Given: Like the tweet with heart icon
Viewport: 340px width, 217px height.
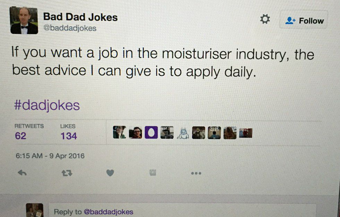Looking at the screenshot, I should [x=110, y=173].
